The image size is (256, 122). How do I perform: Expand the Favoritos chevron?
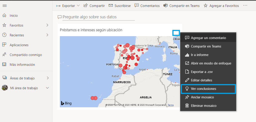(47, 25)
